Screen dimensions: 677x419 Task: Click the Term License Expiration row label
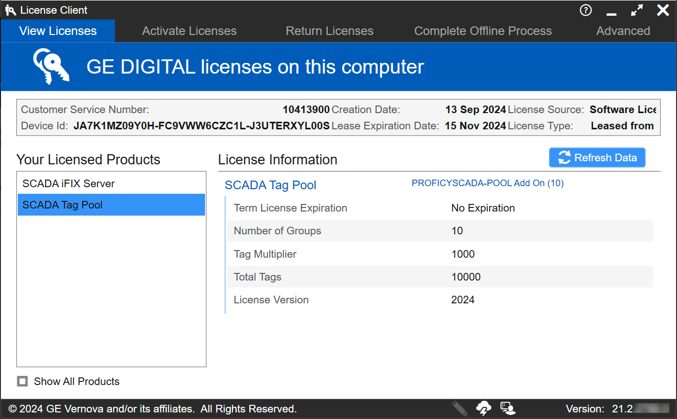click(290, 208)
